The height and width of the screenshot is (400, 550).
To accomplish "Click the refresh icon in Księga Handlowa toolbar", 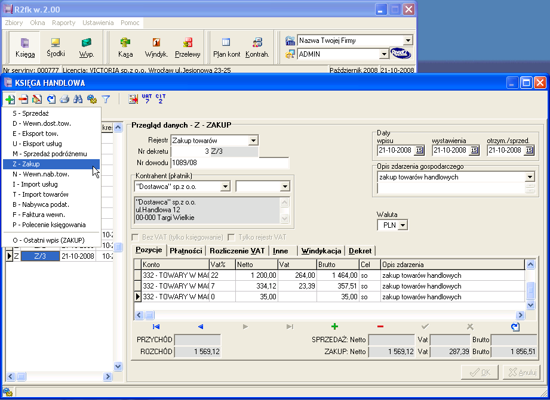I will (x=51, y=100).
